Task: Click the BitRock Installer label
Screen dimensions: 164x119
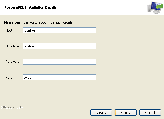Action: point(12,107)
